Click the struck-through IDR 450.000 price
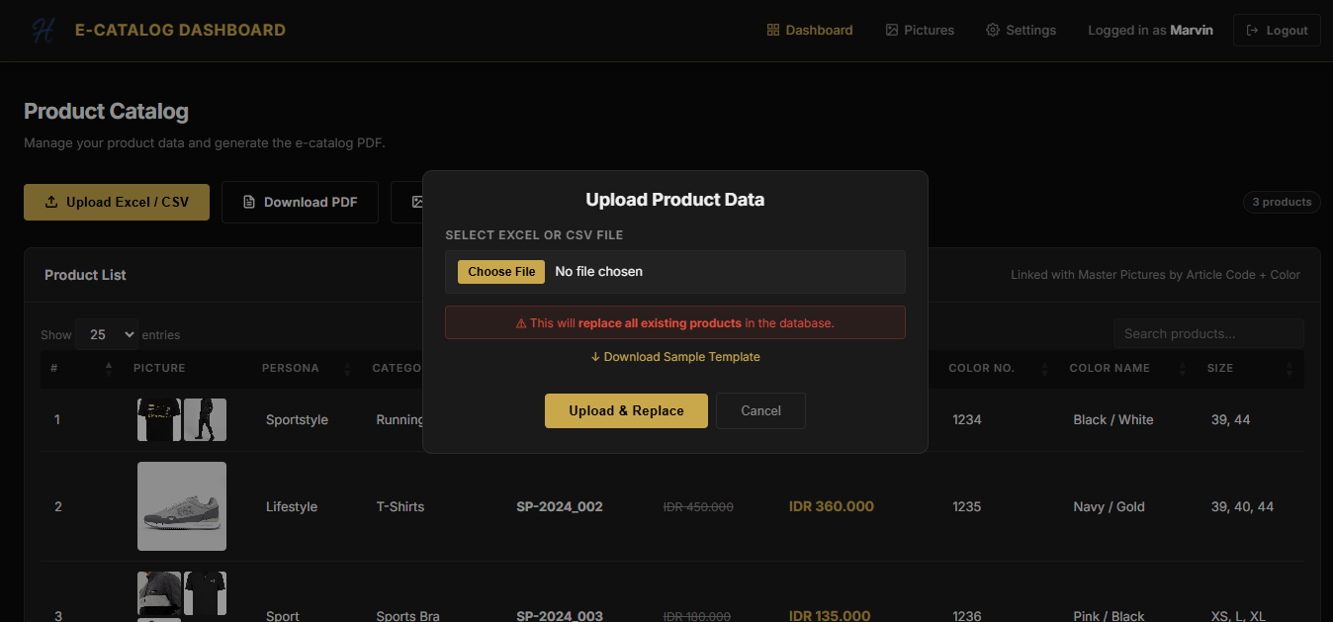 tap(698, 507)
